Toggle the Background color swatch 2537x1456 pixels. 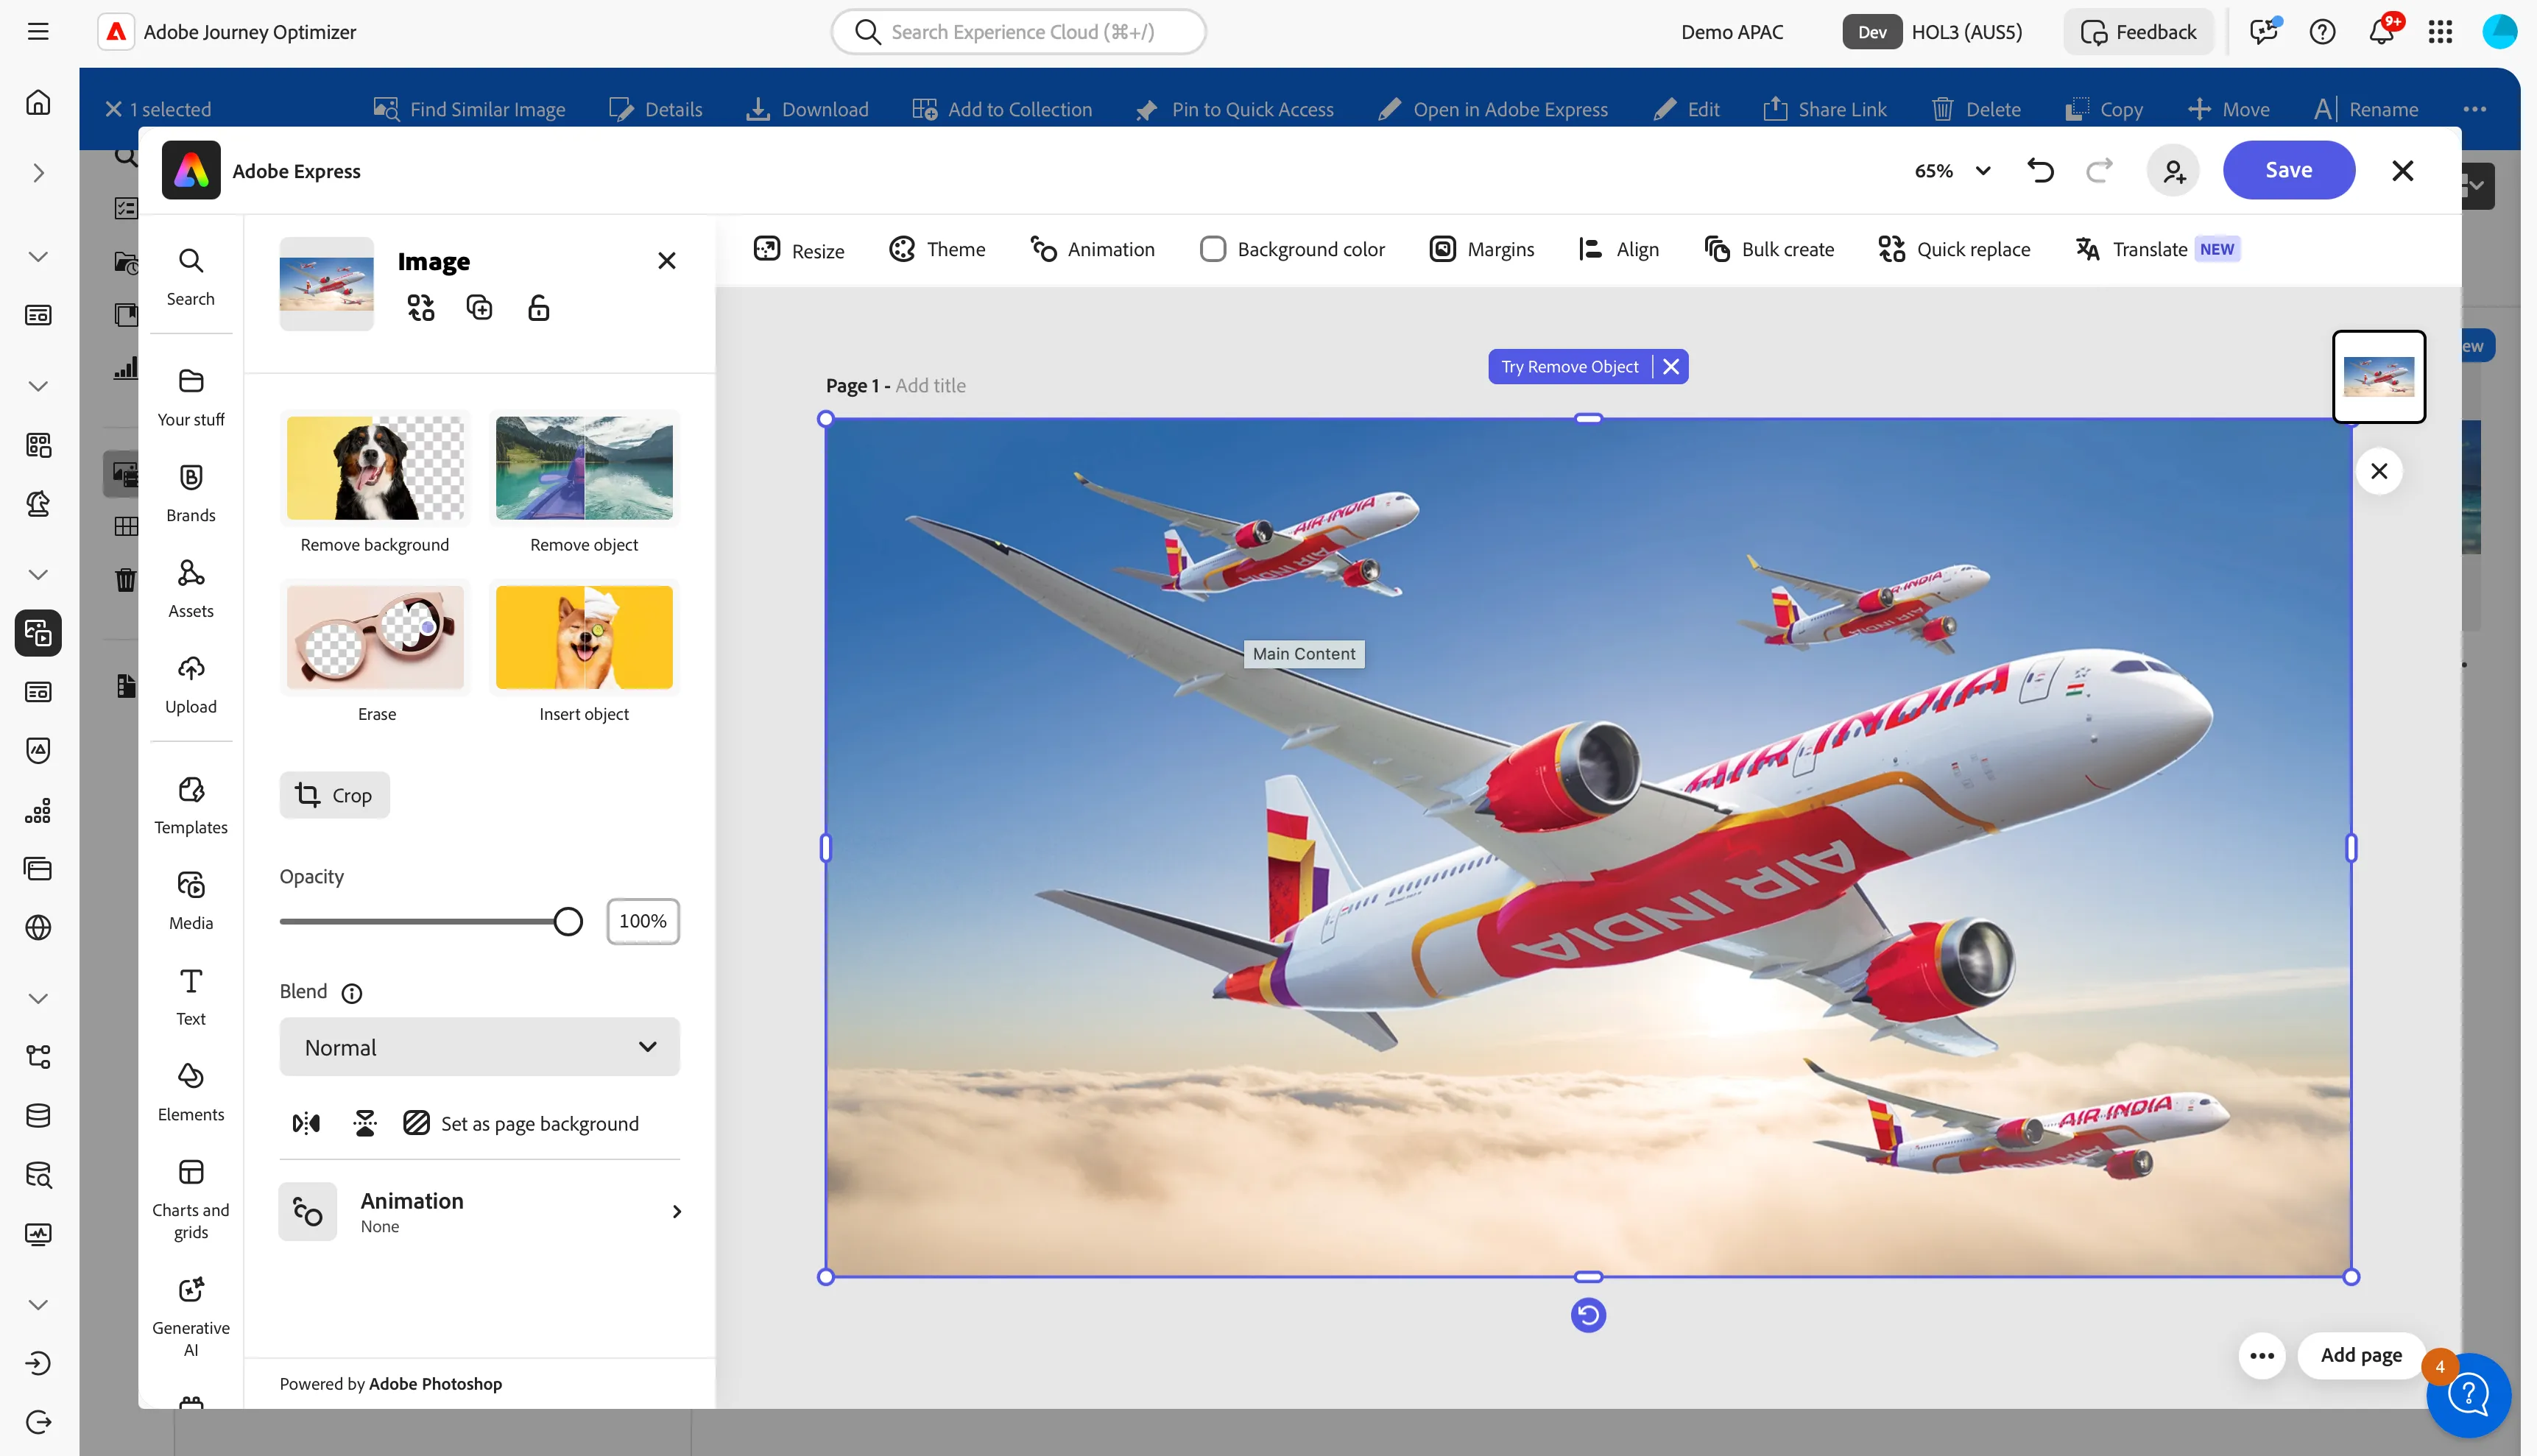(1212, 249)
